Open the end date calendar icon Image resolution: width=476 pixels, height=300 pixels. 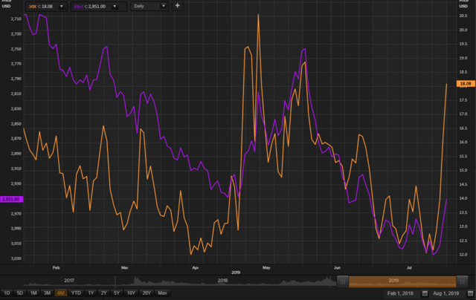point(470,293)
